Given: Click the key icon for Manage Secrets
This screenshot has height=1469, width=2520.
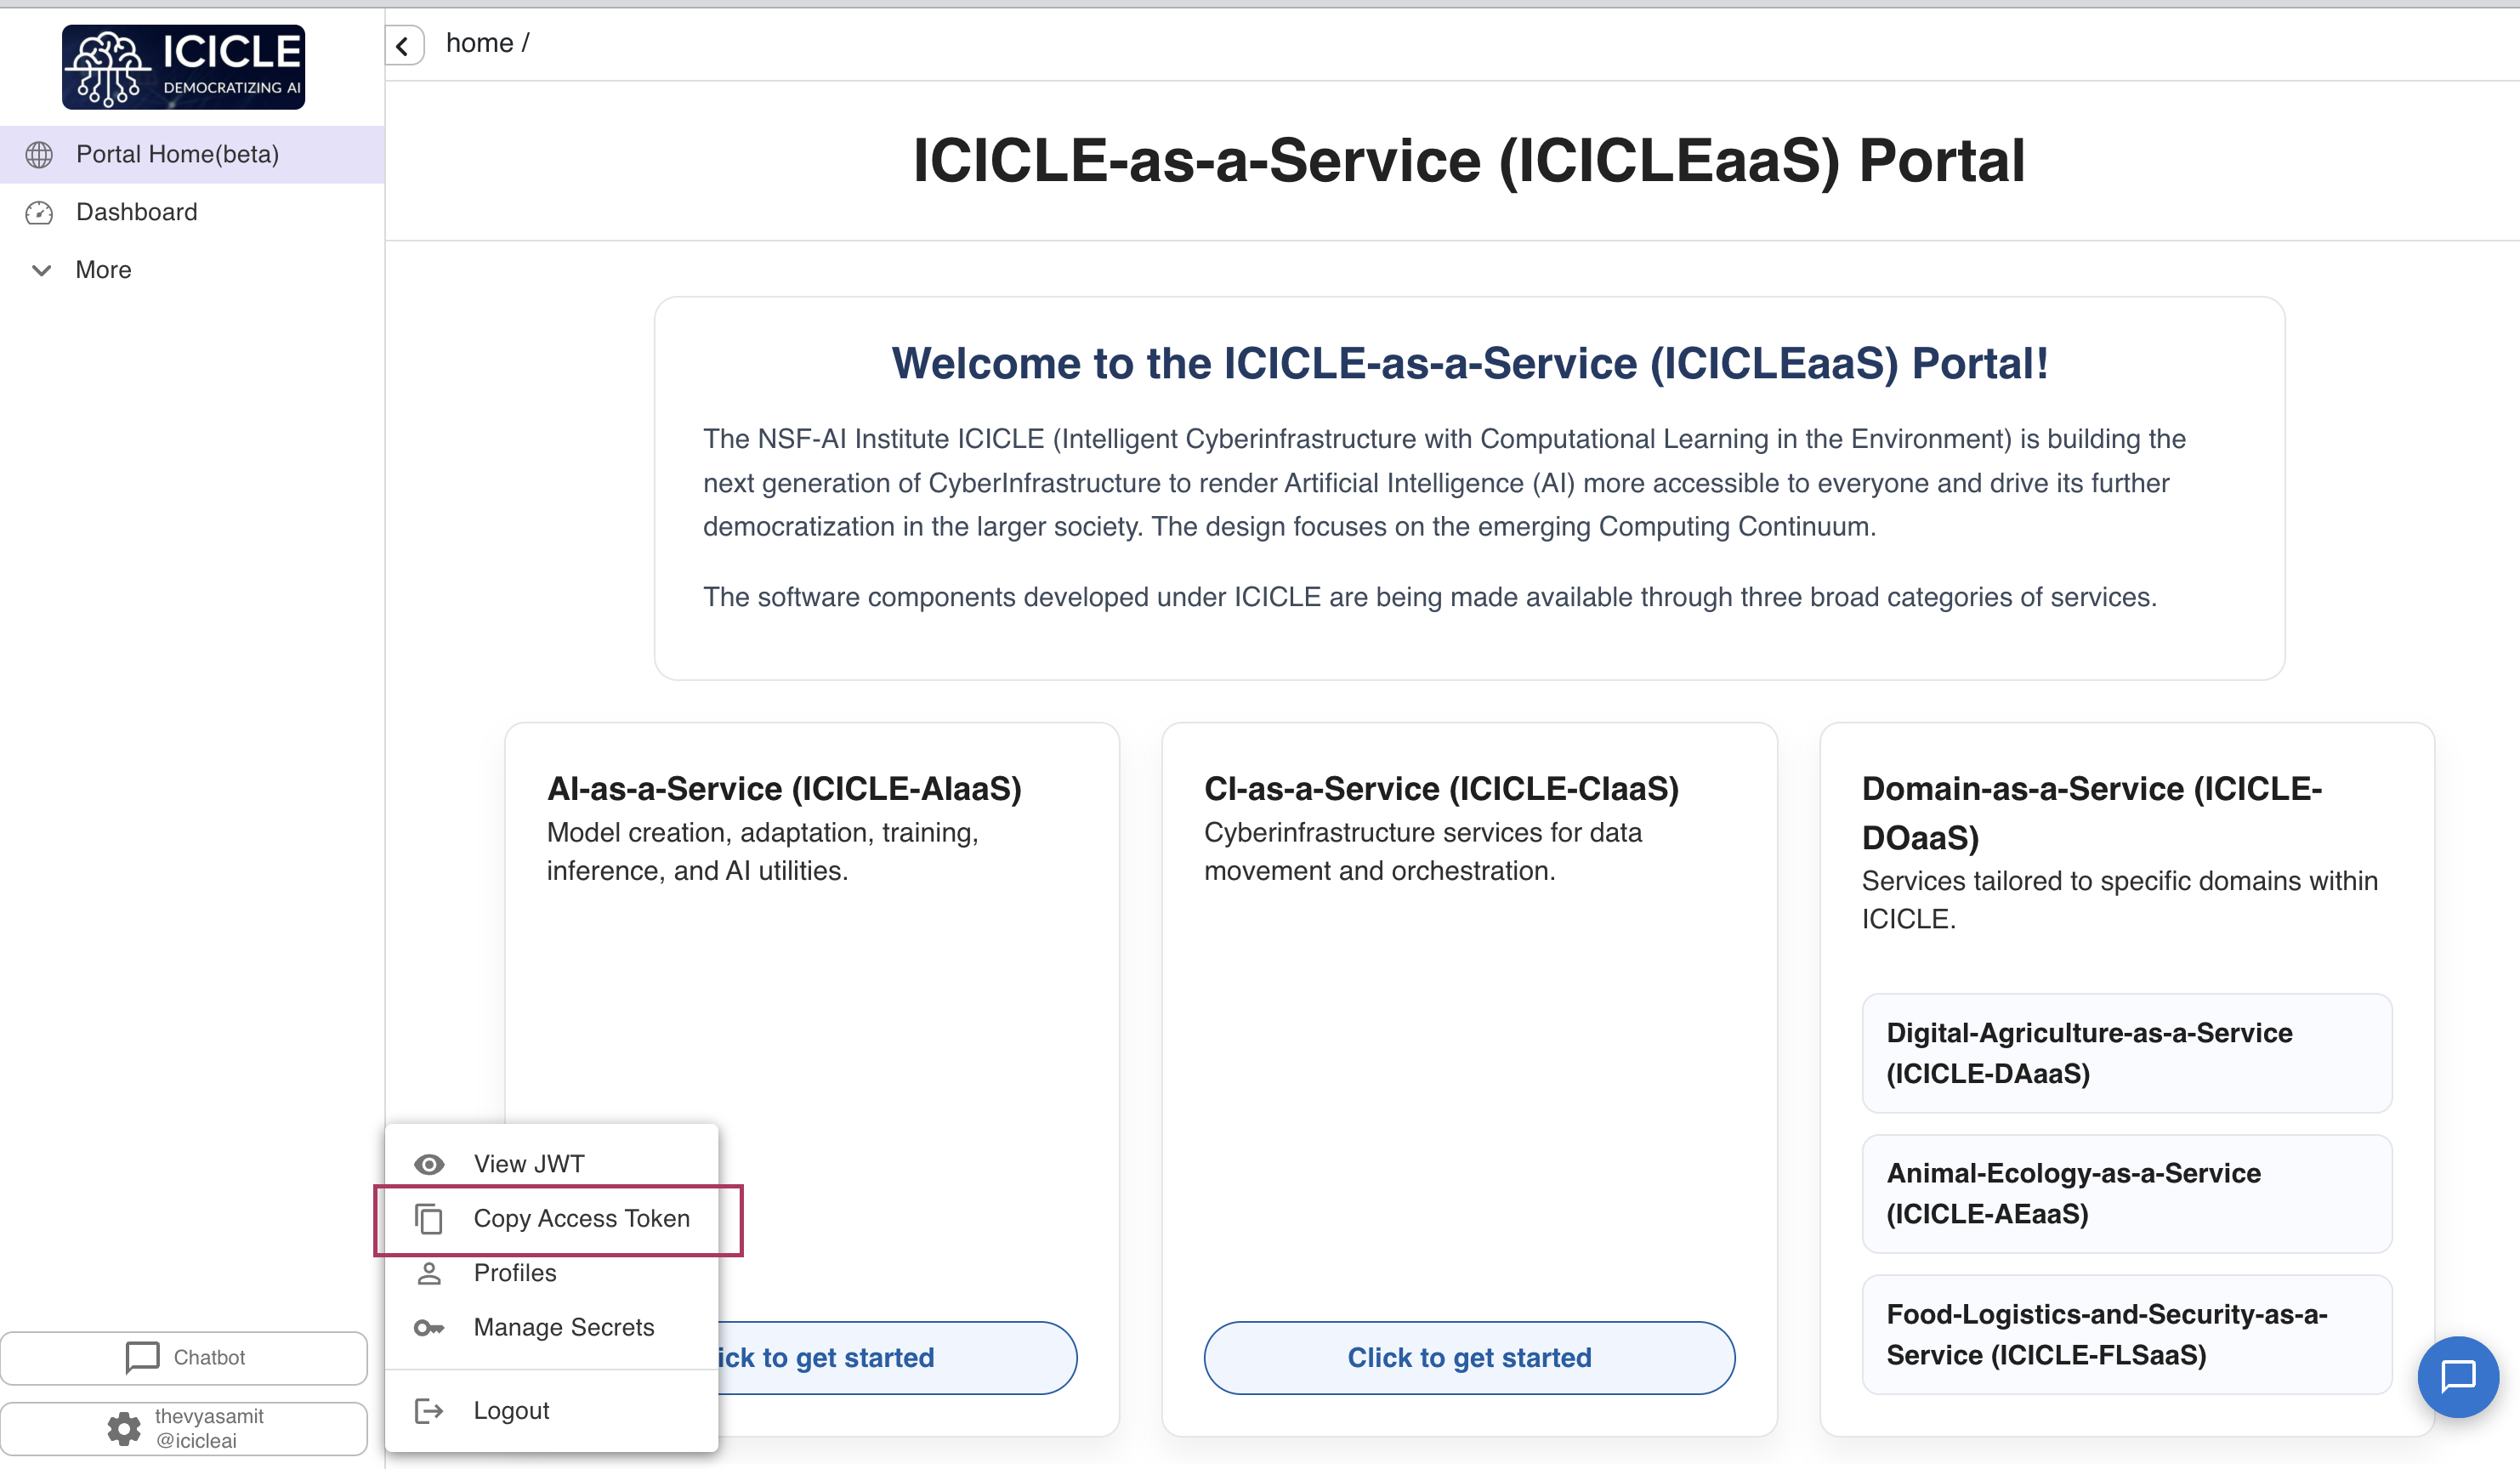Looking at the screenshot, I should tap(429, 1328).
